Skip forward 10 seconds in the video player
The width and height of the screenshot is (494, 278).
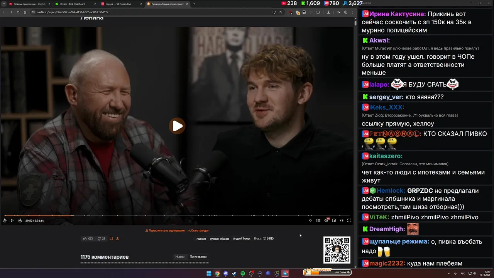[x=20, y=220]
